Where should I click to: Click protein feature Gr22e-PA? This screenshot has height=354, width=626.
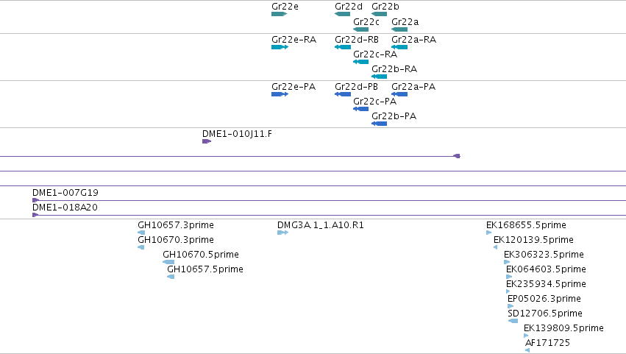[x=280, y=94]
